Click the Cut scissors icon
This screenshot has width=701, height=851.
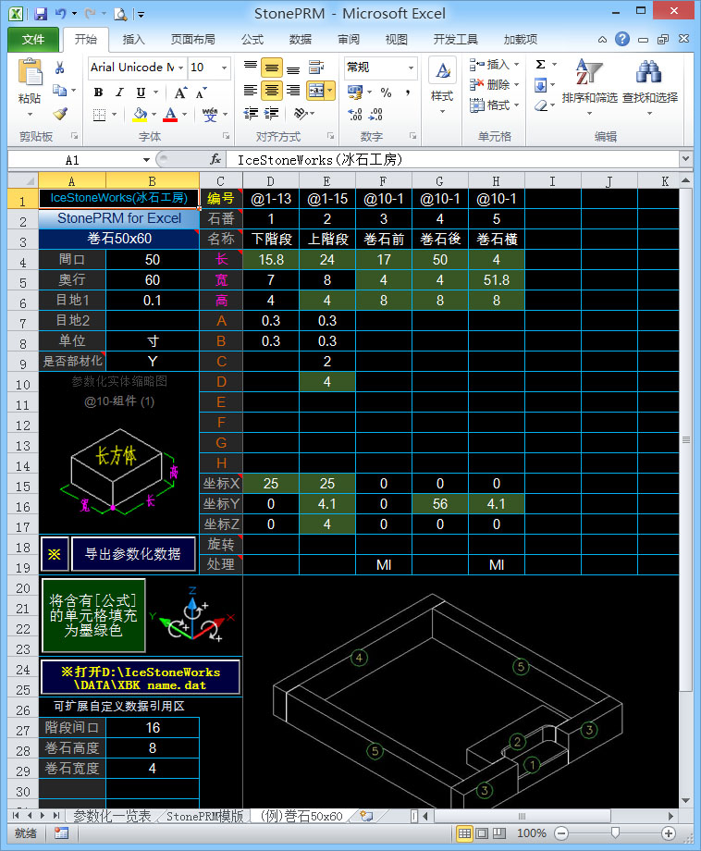[60, 68]
